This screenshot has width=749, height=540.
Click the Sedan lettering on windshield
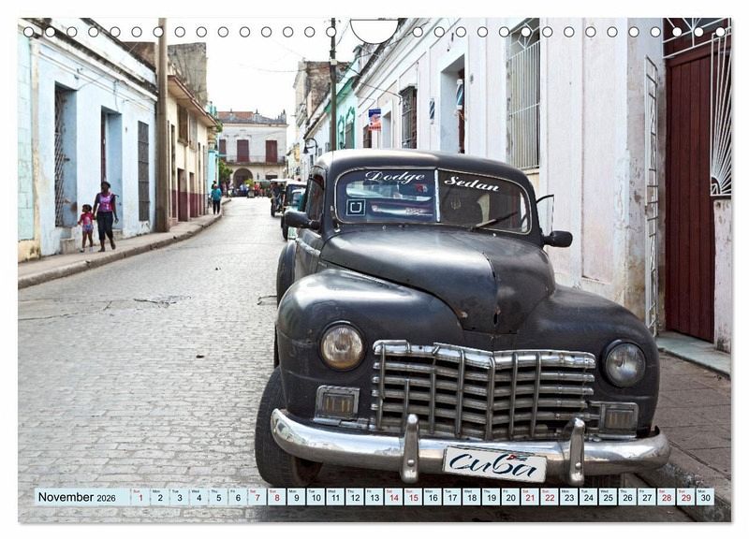[472, 183]
